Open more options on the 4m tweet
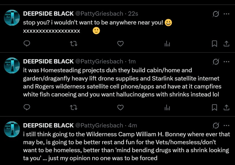This screenshot has height=165, width=235. (226, 125)
